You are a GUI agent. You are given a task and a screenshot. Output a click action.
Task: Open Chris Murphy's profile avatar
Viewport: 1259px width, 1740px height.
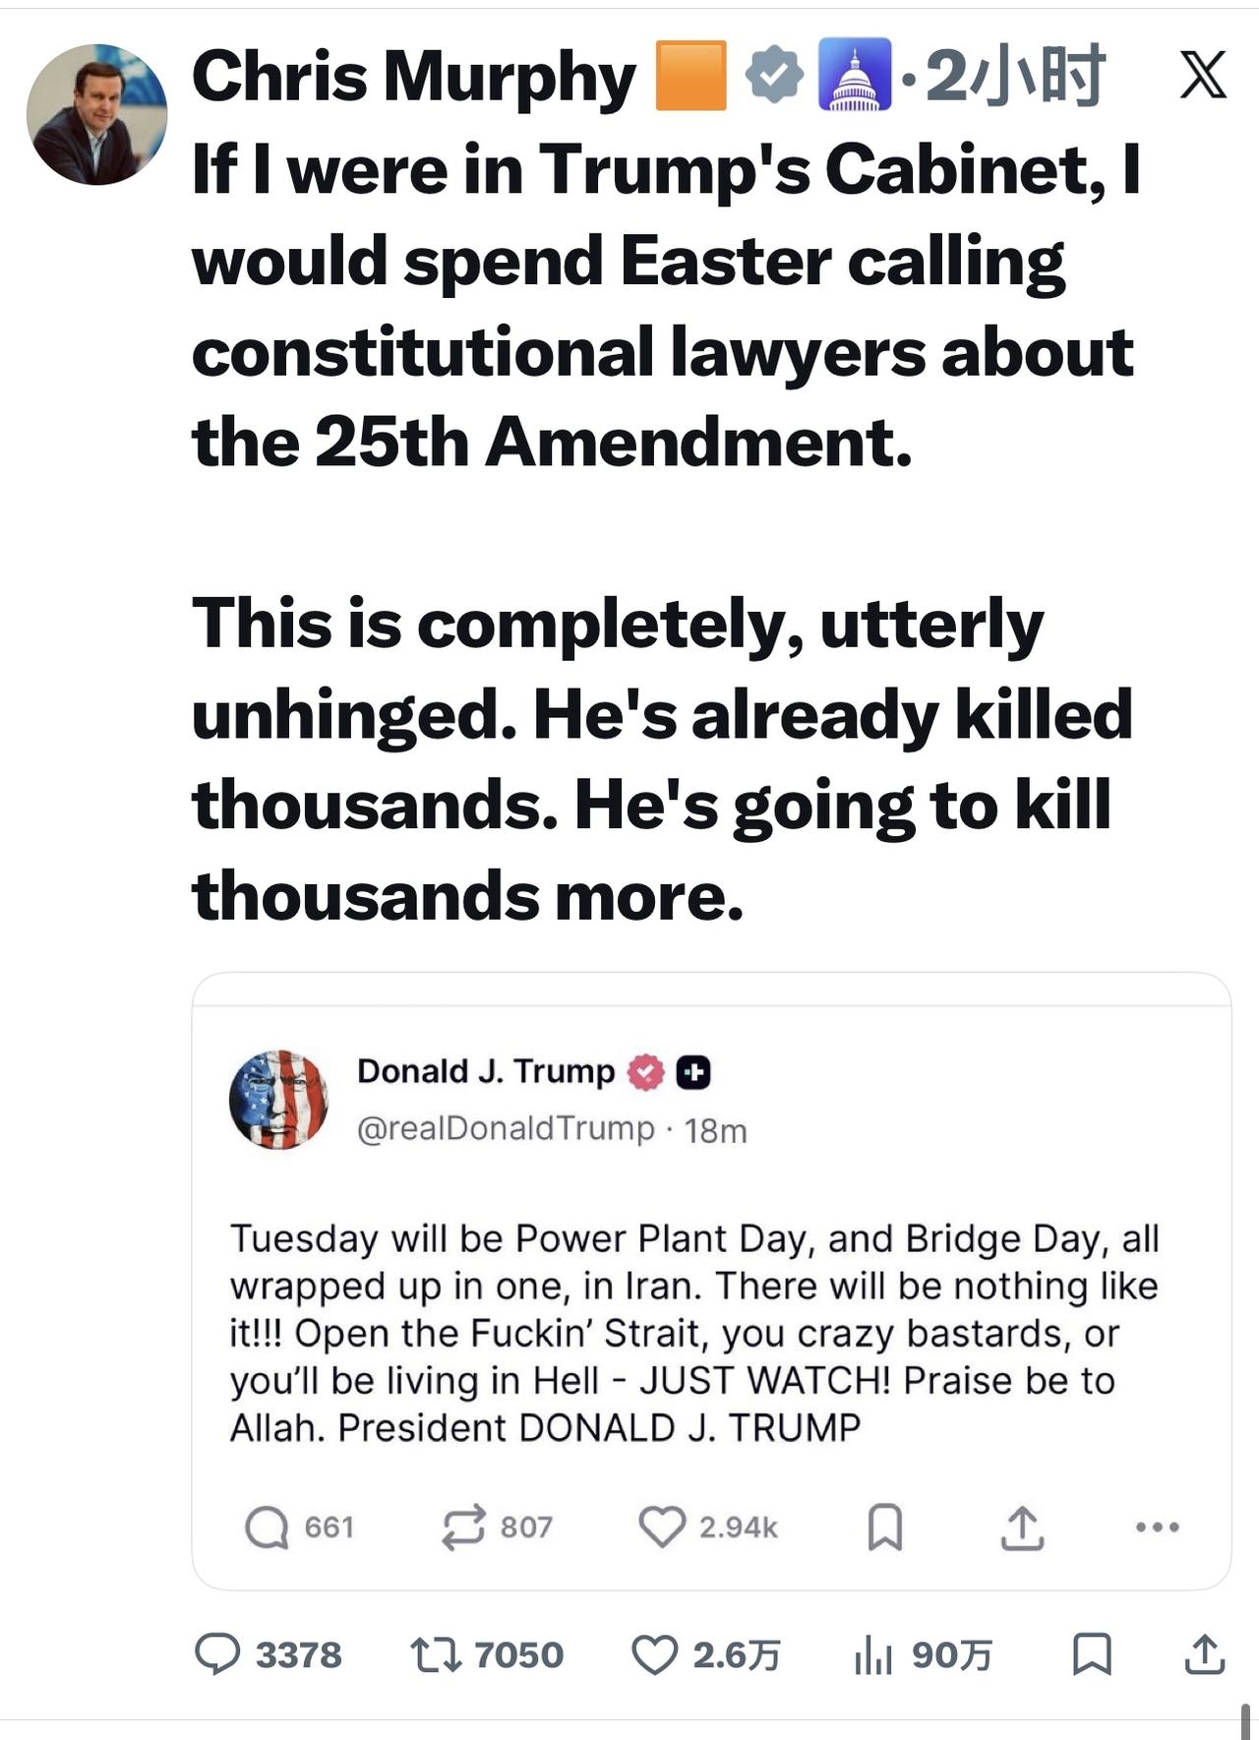[96, 114]
